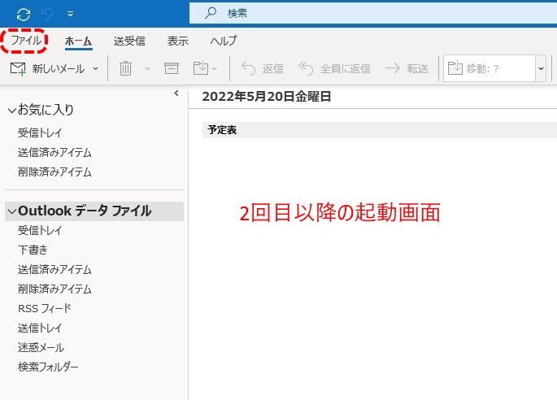
Task: Click the Send/Receive sync icon in title bar
Action: point(24,14)
